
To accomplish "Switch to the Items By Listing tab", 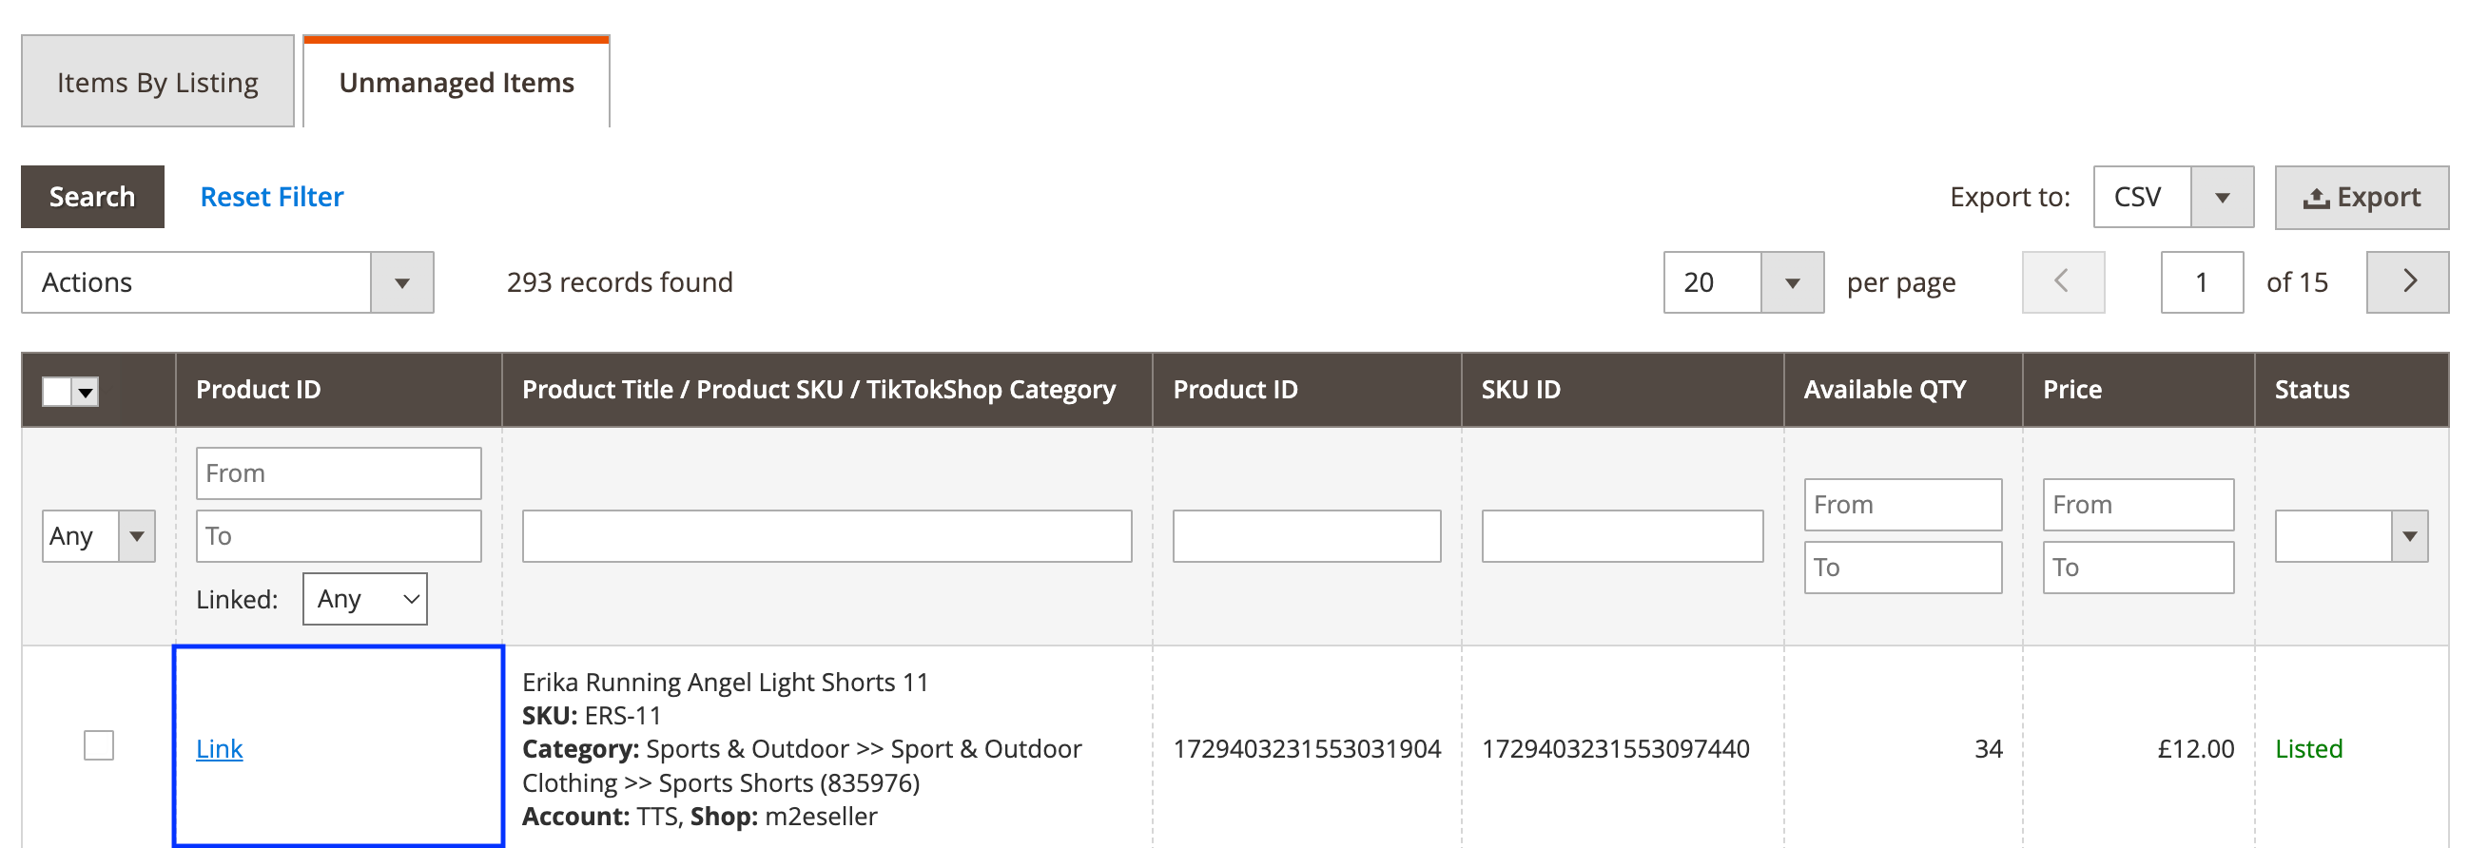I will coord(157,83).
